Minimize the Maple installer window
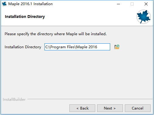The height and width of the screenshot is (115, 154). pos(118,4)
